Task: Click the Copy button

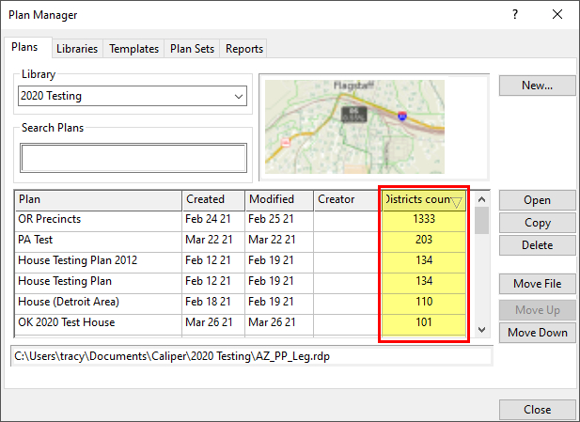Action: coord(537,223)
